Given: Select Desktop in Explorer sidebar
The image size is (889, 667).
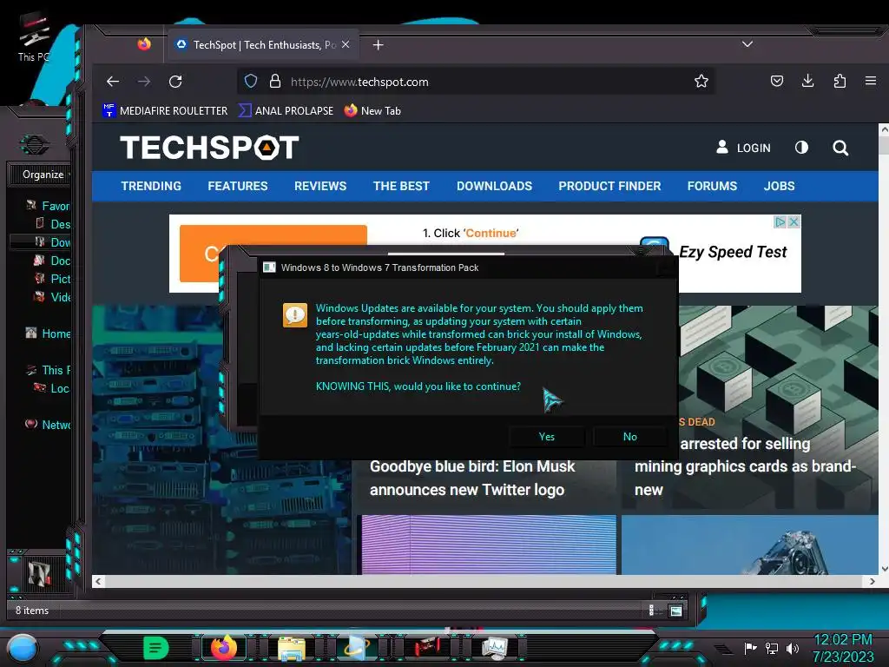Looking at the screenshot, I should tap(53, 224).
